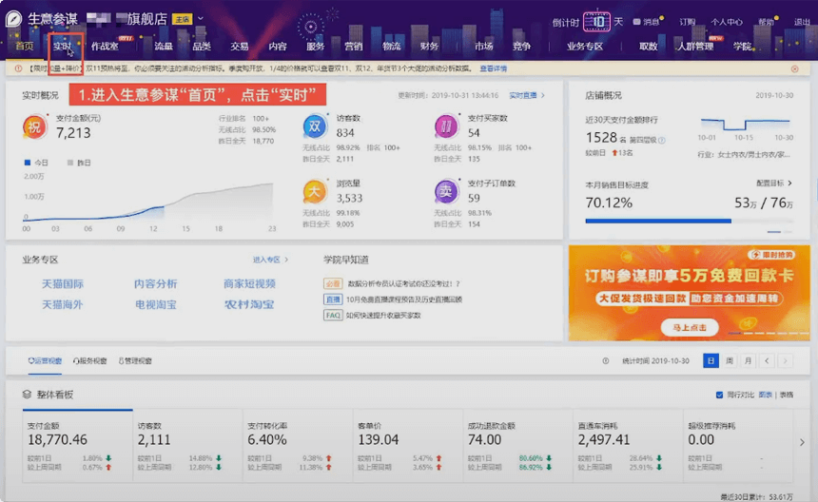The image size is (818, 502).
Task: Click the 生意参谋 logo icon
Action: coord(14,19)
